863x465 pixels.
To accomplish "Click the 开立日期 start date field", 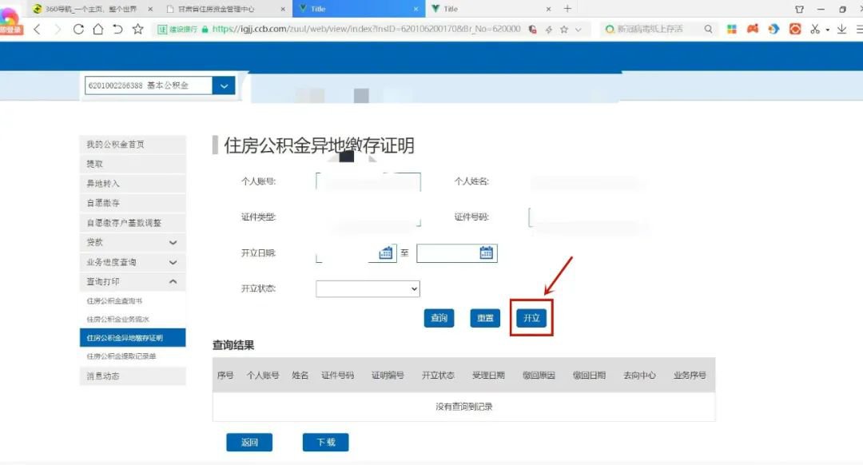I will click(x=356, y=253).
